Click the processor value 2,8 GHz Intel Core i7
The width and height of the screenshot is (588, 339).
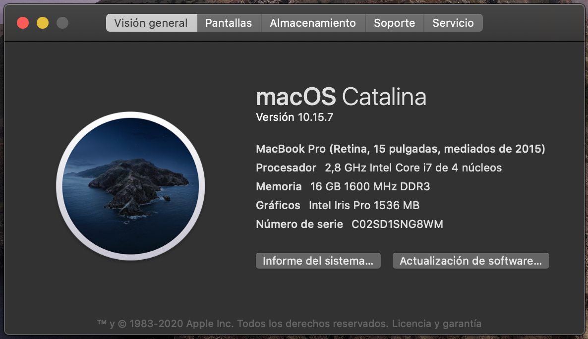click(x=413, y=168)
